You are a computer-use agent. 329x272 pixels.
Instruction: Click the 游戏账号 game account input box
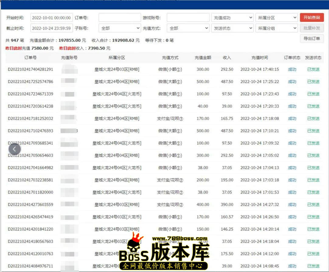tap(188, 18)
